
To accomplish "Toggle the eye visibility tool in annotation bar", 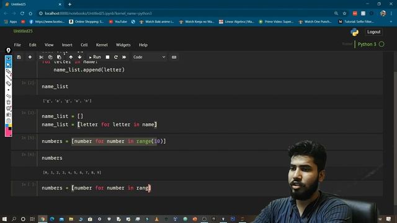I will tap(8, 59).
